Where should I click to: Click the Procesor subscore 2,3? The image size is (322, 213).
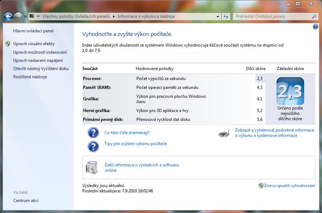coord(260,79)
